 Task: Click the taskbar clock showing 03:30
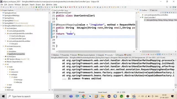coord(164,96)
